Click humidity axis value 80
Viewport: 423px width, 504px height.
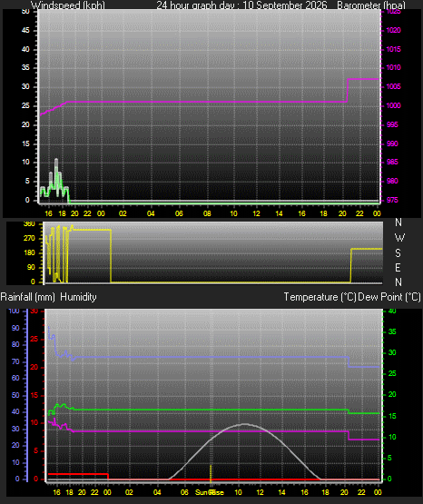click(15, 344)
